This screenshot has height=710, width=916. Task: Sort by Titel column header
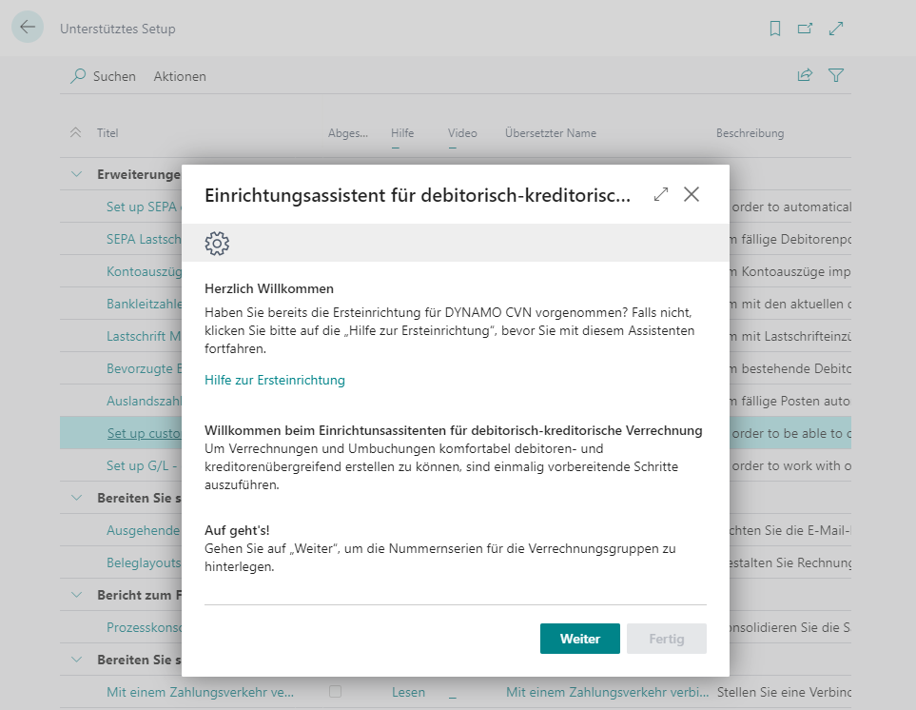(x=107, y=133)
